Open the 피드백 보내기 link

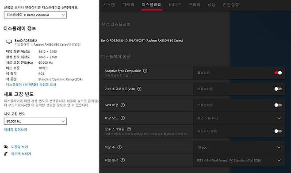[x=21, y=154]
